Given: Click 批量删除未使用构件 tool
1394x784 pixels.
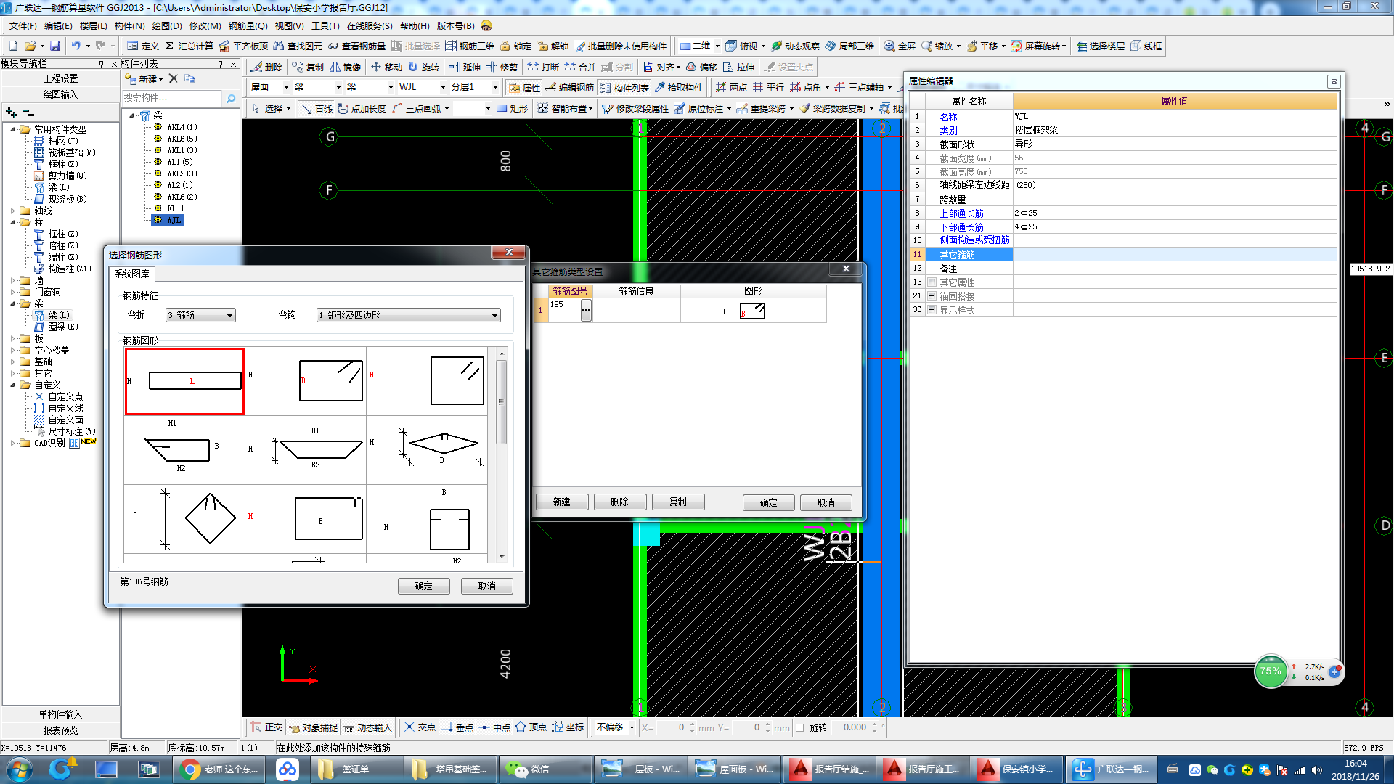Looking at the screenshot, I should click(621, 46).
